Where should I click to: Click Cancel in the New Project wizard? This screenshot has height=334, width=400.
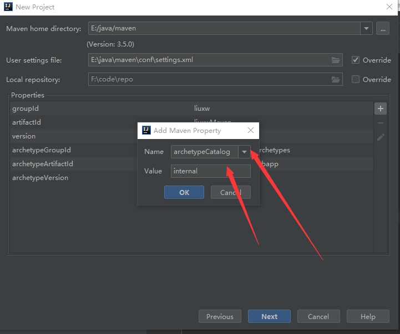(318, 316)
